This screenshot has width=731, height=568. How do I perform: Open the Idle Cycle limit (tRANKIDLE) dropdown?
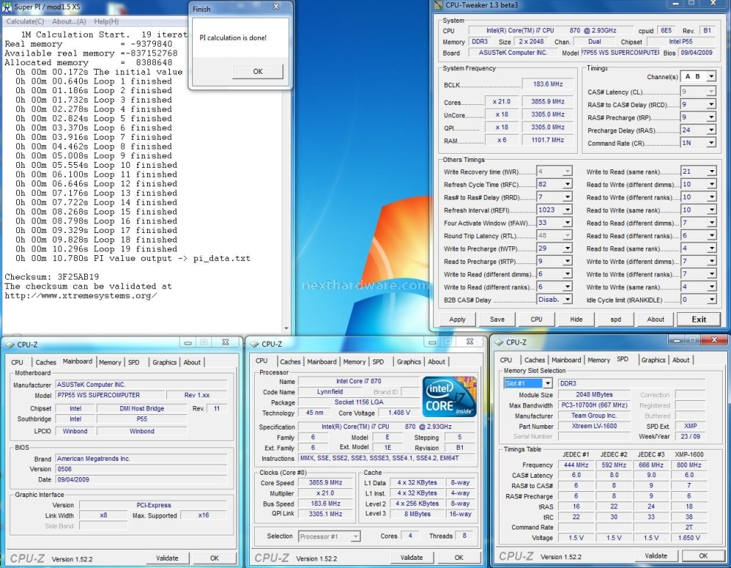pyautogui.click(x=712, y=300)
